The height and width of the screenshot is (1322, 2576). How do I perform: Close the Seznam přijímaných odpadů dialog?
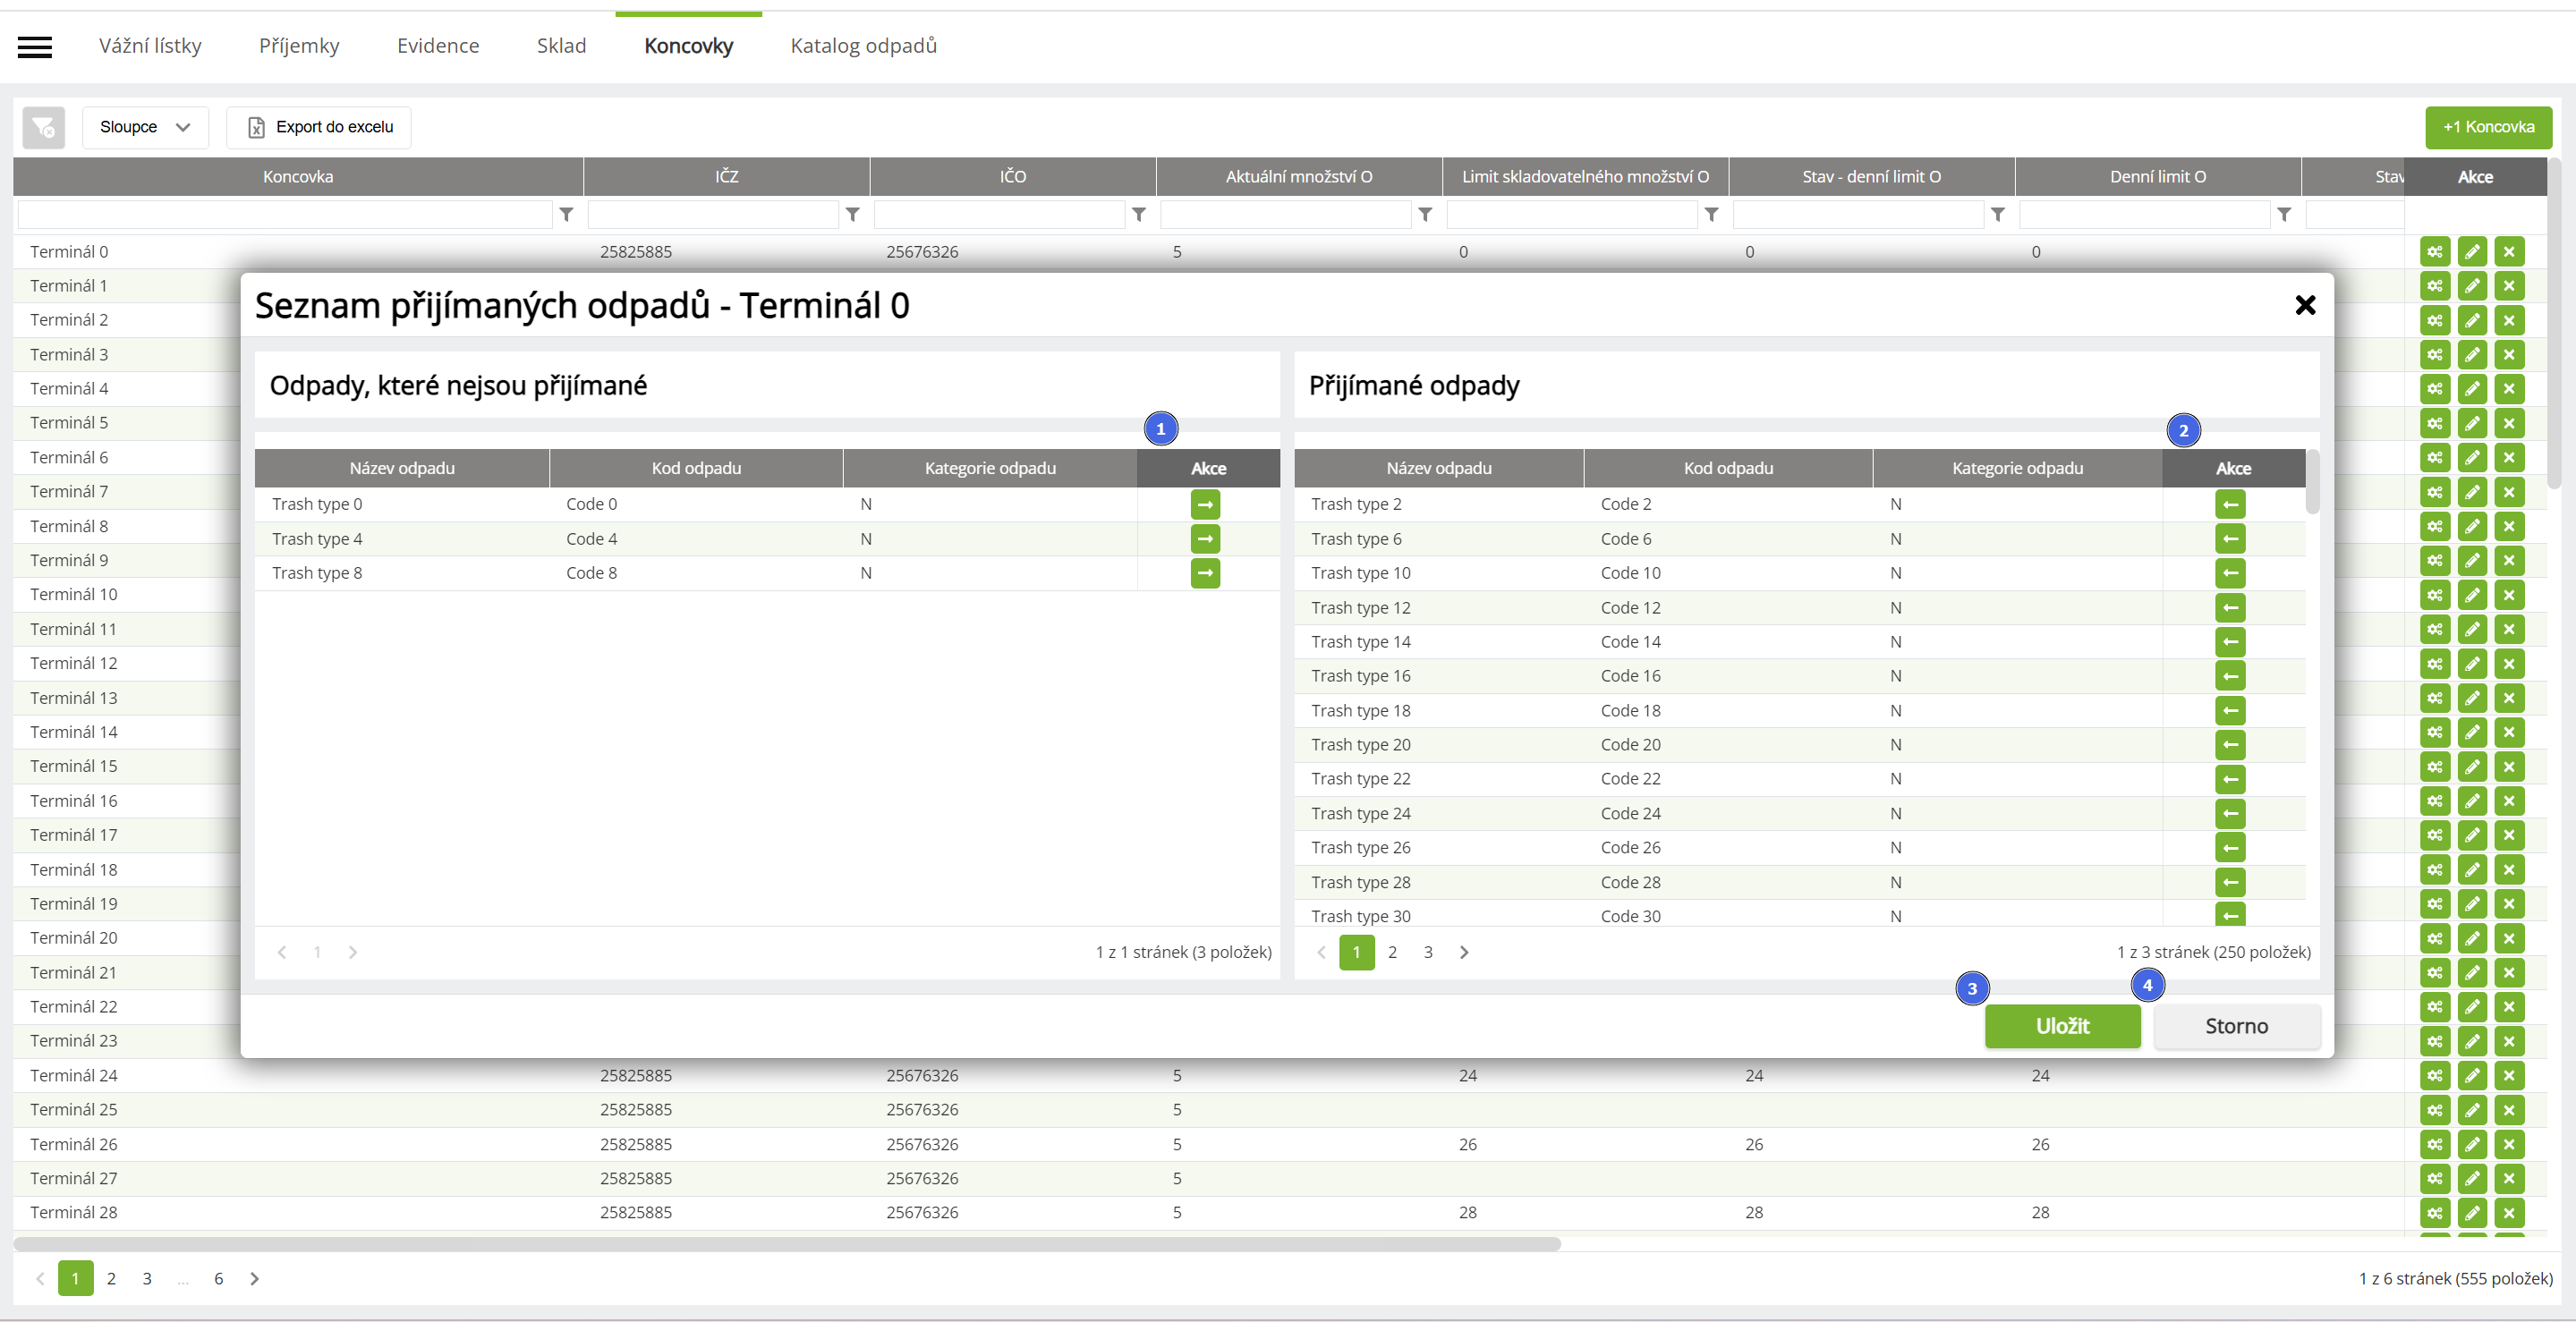pyautogui.click(x=2304, y=305)
